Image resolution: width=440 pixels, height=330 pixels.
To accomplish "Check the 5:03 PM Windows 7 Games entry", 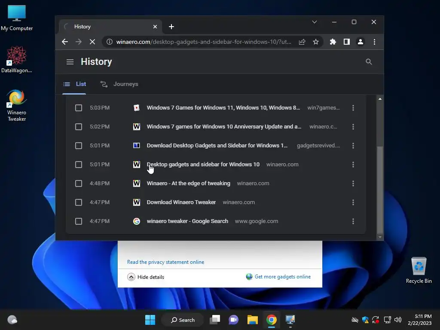I will (x=79, y=108).
